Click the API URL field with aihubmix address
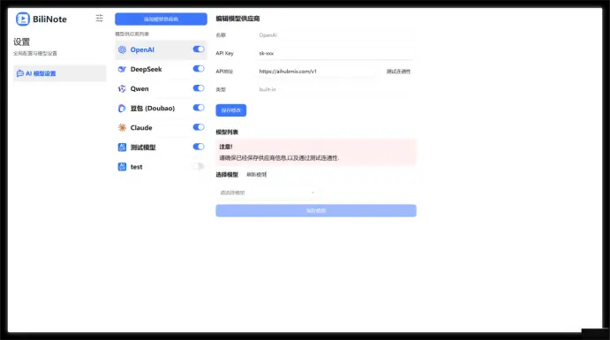610x340 pixels. pos(316,72)
